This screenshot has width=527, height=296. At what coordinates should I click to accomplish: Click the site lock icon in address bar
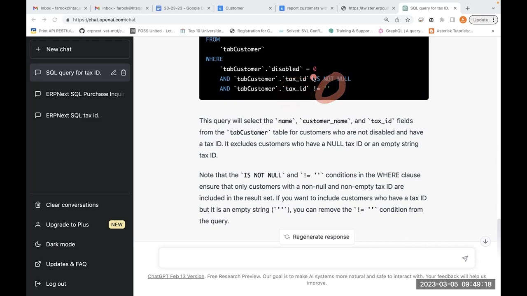[x=68, y=20]
